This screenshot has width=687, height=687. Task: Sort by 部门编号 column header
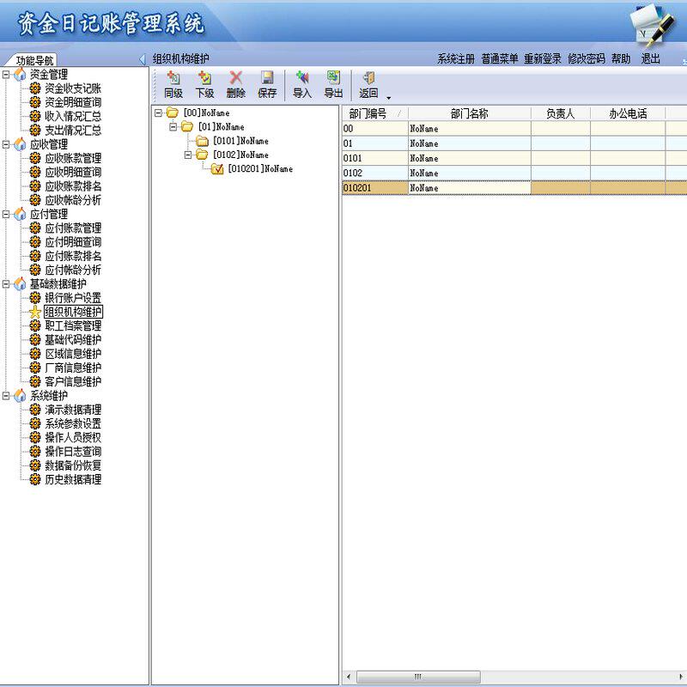click(x=375, y=114)
